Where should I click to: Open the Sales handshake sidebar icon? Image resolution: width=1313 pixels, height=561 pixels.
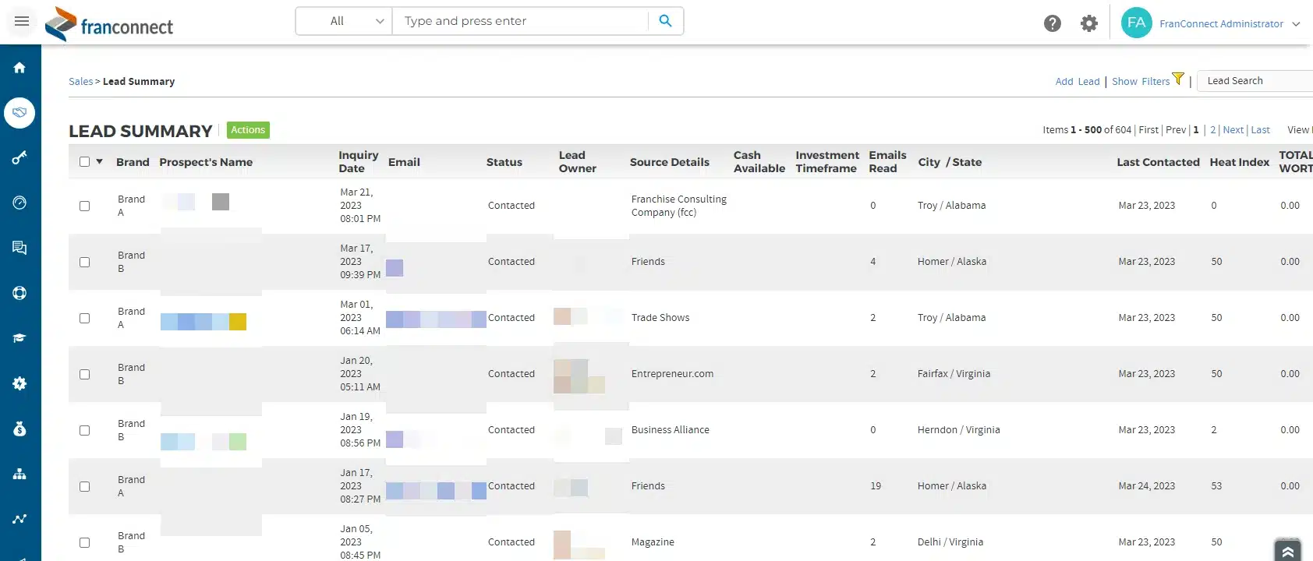(x=19, y=113)
